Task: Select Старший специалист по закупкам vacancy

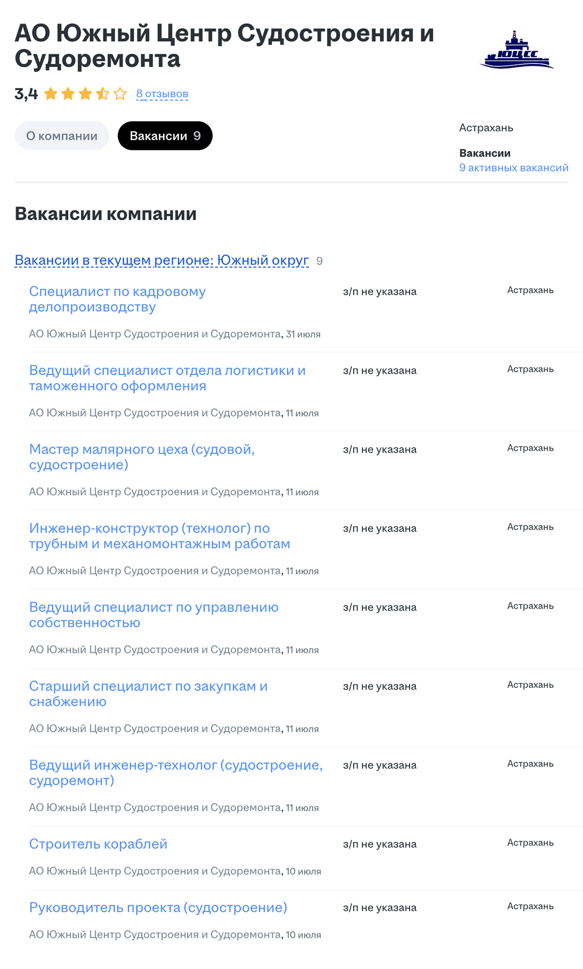Action: (x=148, y=694)
